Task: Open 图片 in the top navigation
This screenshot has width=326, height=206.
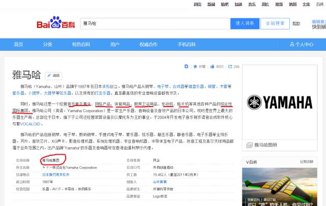Action: pyautogui.click(x=265, y=4)
